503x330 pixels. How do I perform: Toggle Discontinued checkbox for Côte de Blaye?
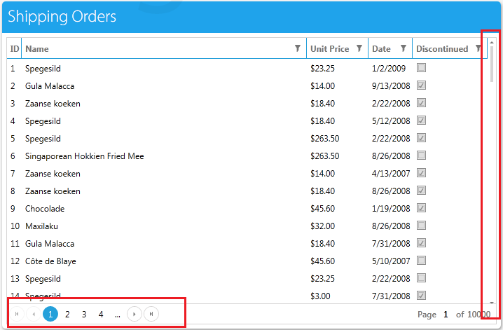[x=421, y=261]
